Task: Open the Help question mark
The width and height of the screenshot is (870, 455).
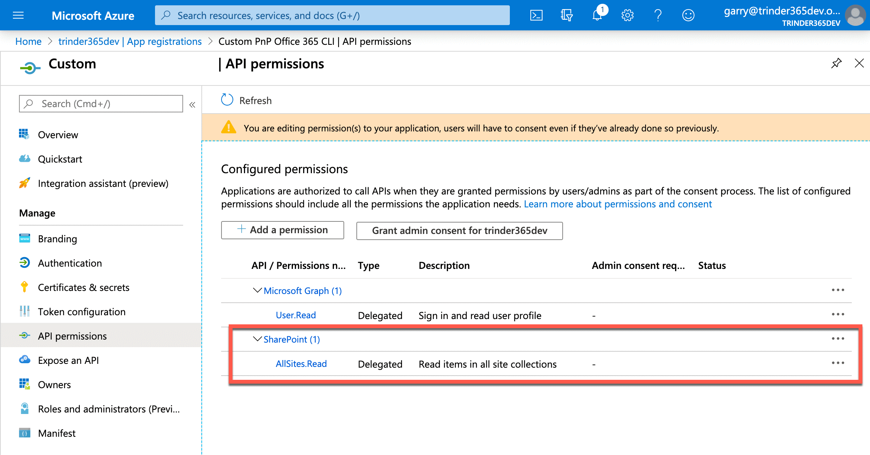Action: click(658, 15)
